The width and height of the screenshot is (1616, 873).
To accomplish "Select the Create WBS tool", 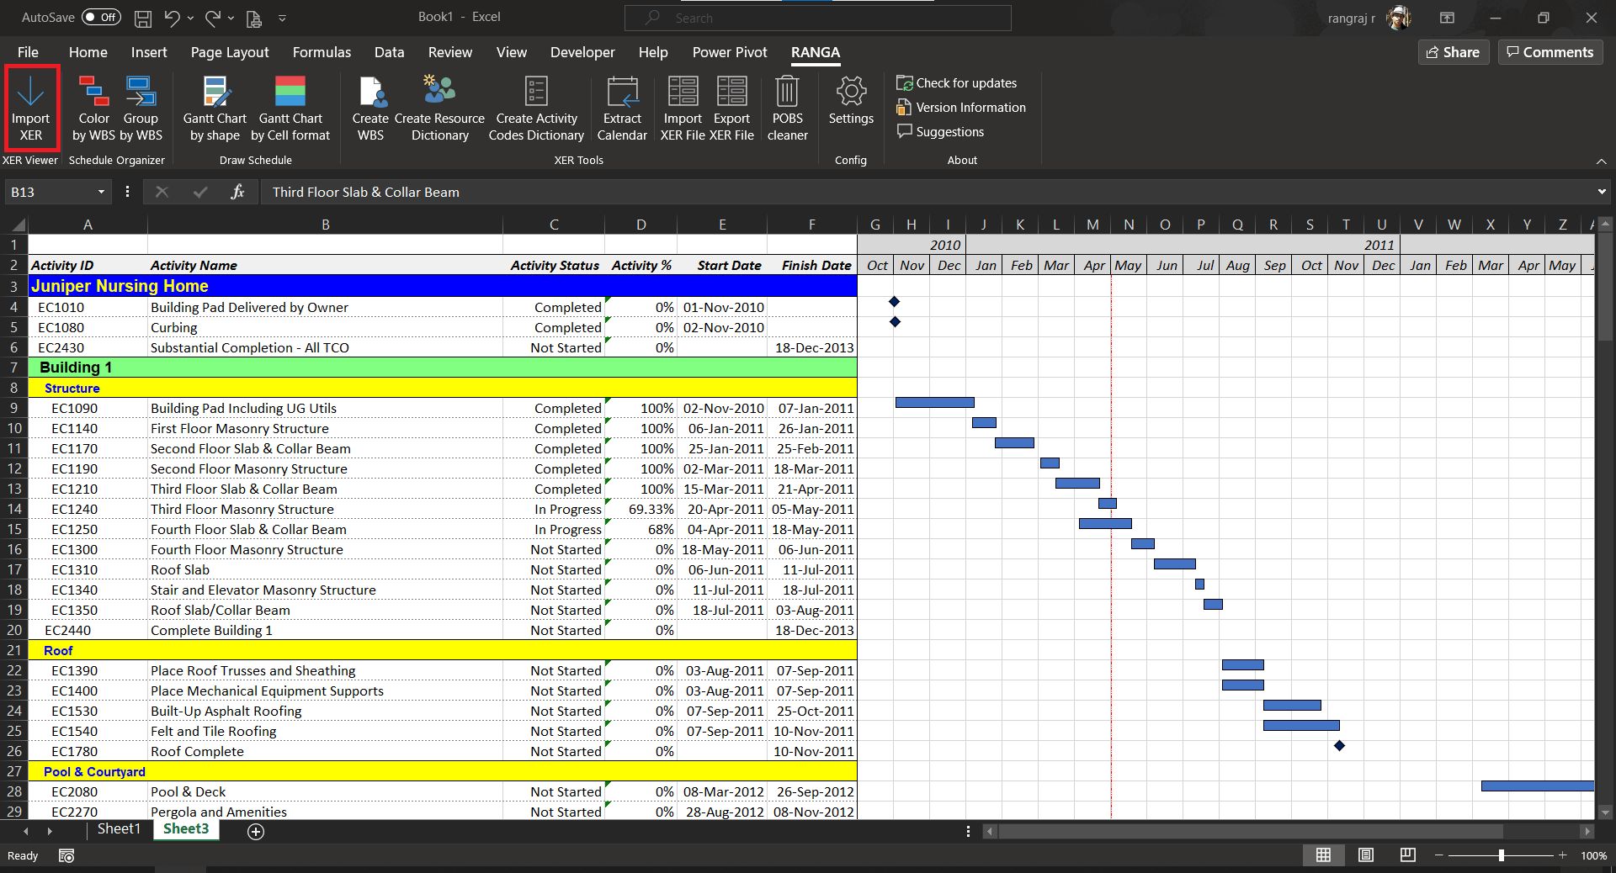I will [x=370, y=108].
